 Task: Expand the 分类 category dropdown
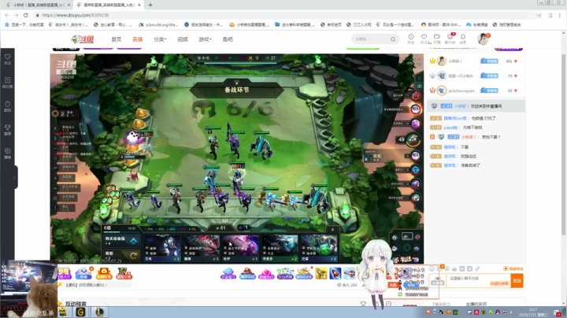point(160,39)
